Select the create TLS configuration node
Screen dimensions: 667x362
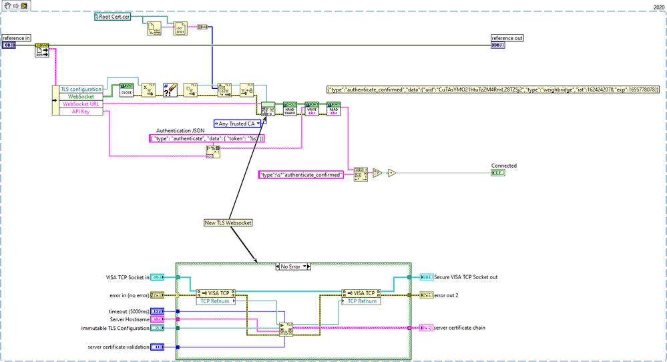[x=190, y=90]
